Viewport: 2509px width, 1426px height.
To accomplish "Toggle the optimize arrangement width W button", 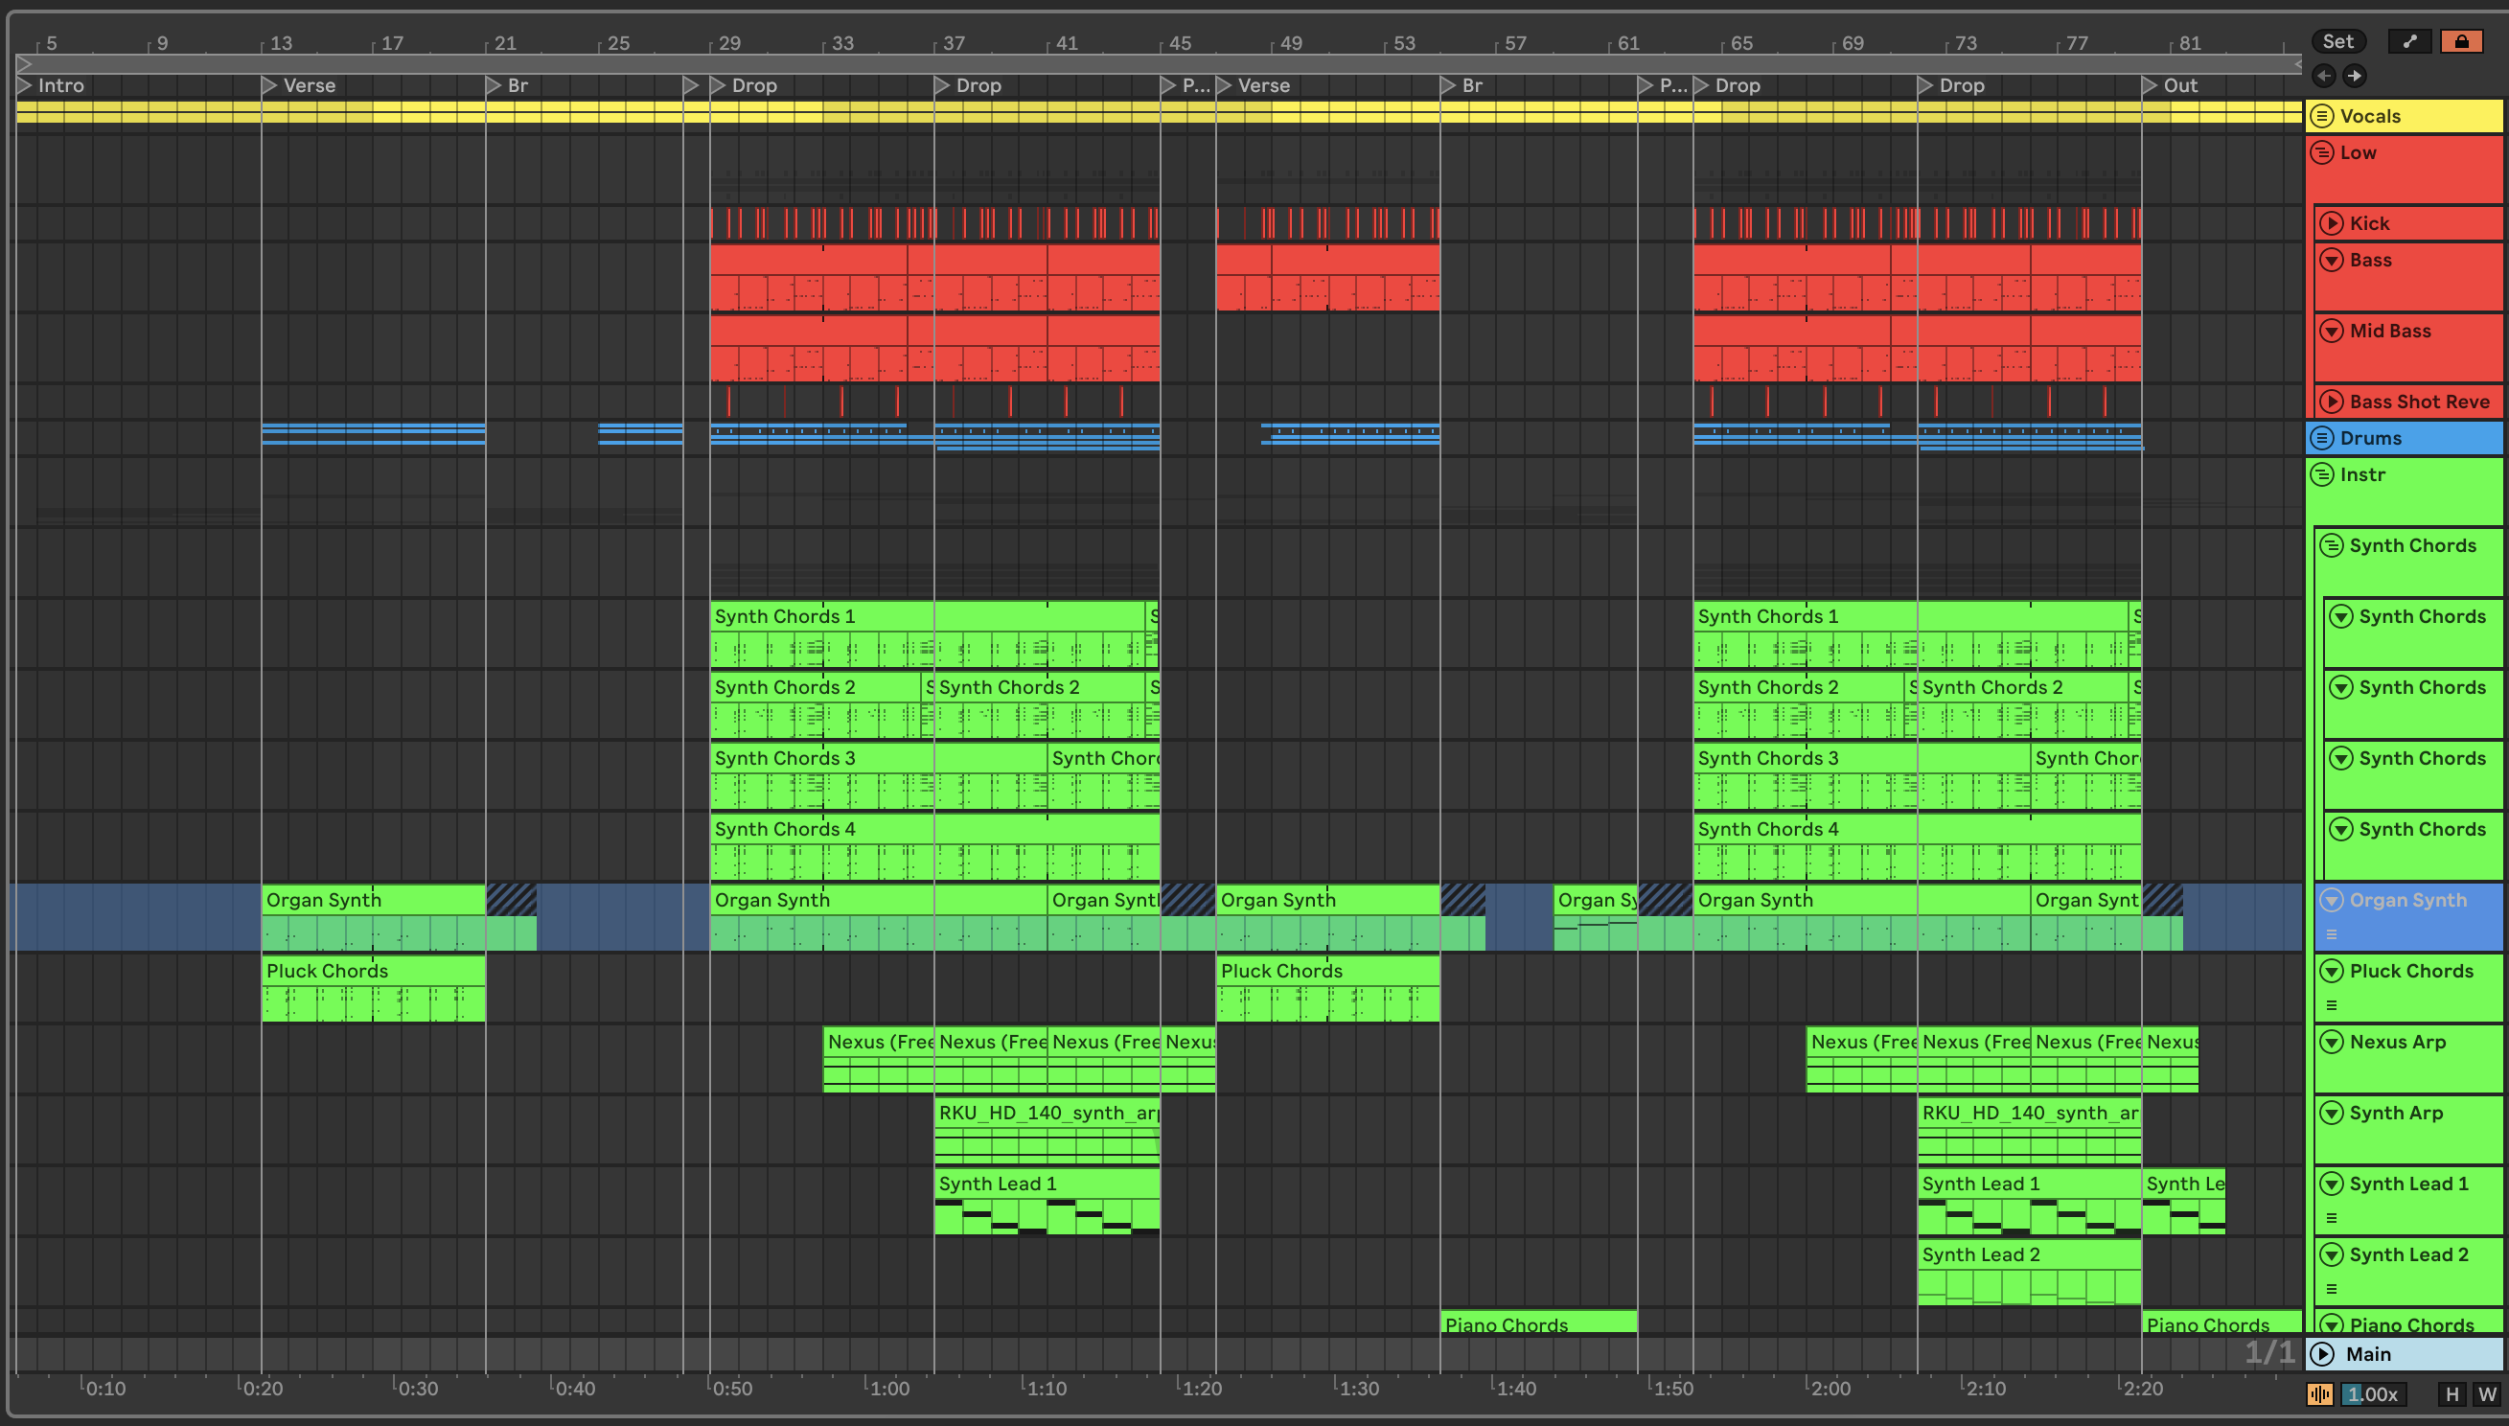I will tap(2486, 1394).
